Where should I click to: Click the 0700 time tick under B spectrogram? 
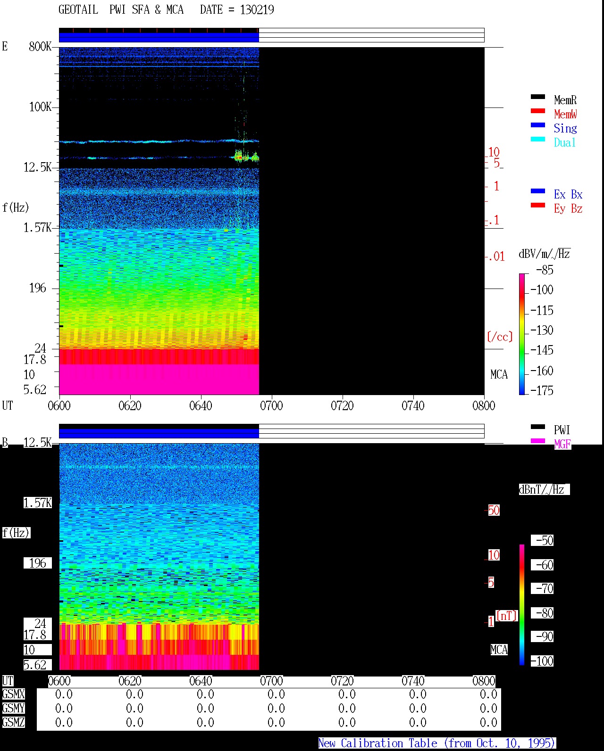pos(271,681)
